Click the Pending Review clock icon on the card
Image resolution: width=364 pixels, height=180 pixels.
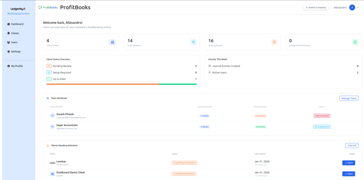274,42
